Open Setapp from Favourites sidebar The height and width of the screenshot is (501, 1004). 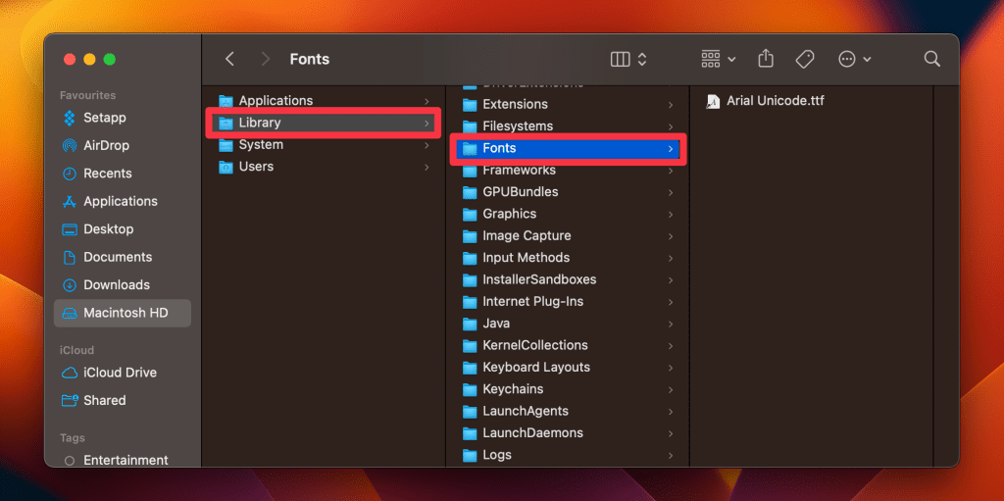pyautogui.click(x=104, y=118)
